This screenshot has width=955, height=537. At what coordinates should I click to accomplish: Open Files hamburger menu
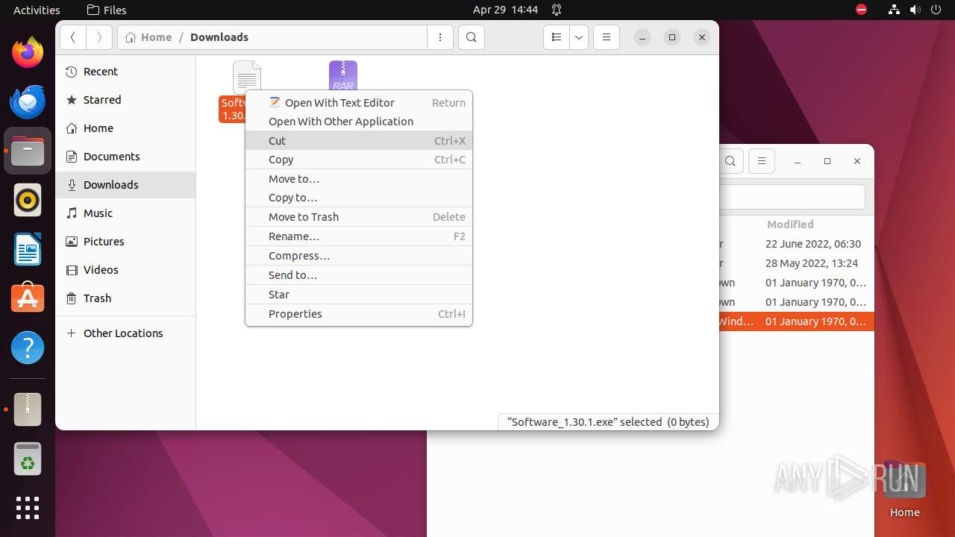(607, 37)
